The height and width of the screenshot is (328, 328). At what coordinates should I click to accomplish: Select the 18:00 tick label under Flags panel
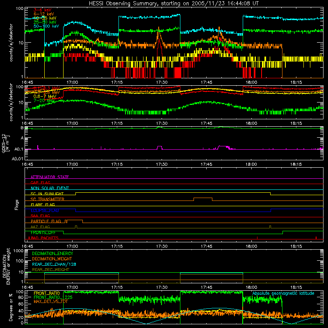(251, 246)
